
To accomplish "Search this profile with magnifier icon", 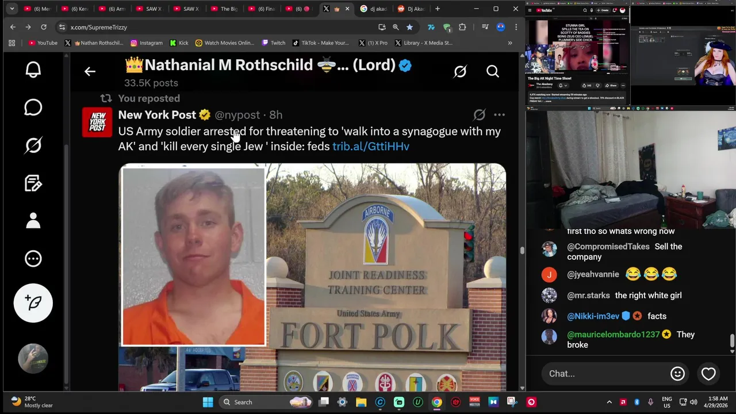I will tap(493, 71).
